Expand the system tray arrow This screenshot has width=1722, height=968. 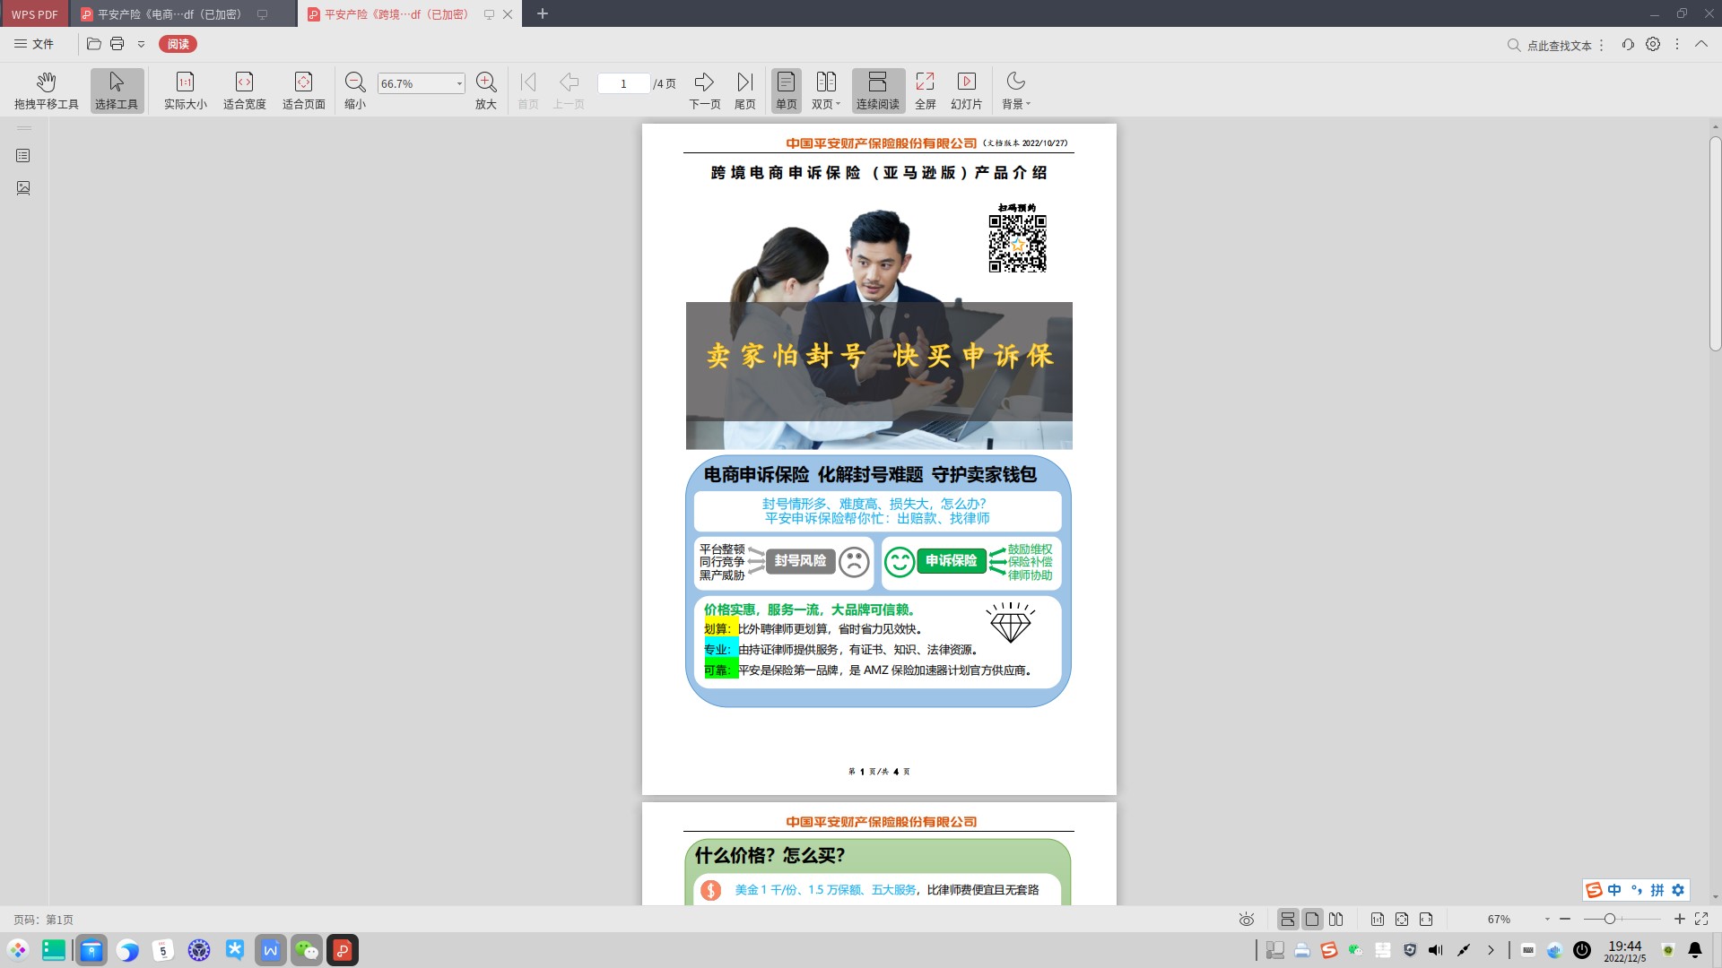point(1491,950)
